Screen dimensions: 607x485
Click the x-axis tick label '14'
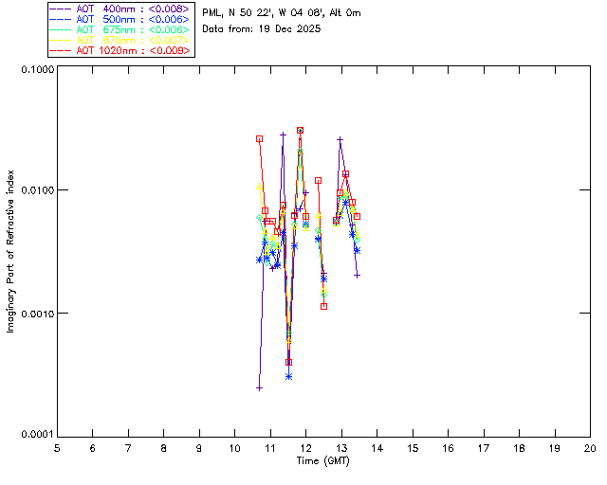click(377, 448)
